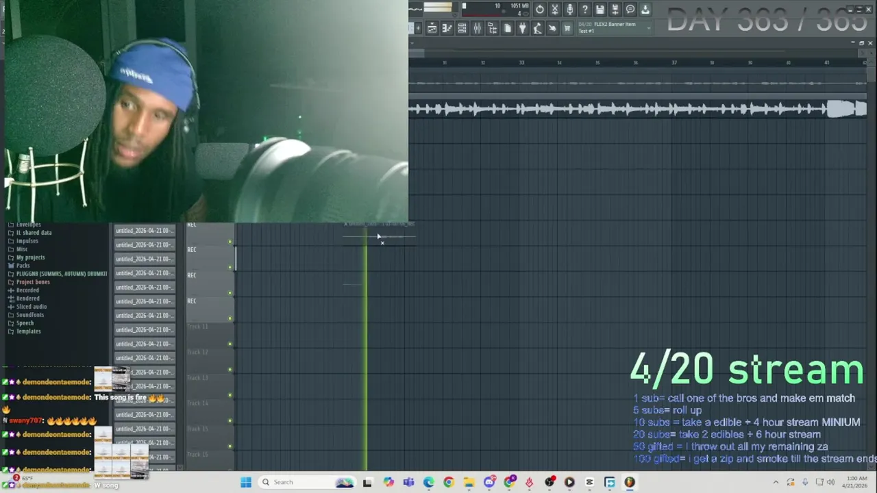Toggle mute dot for Track 14
877x493 pixels.
point(230,421)
